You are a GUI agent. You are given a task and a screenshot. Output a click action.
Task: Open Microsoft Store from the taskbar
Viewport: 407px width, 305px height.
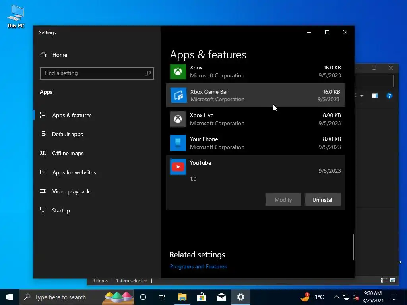point(202,297)
